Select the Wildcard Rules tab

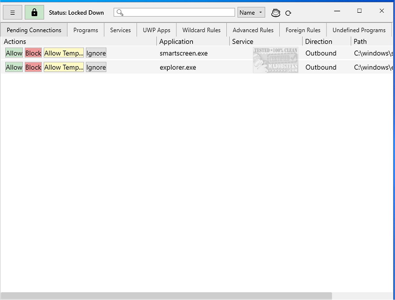click(x=201, y=30)
